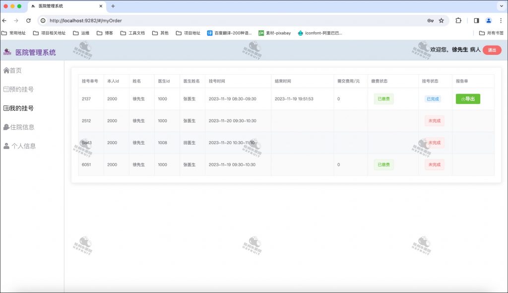Open a new browser tab with plus button

tap(113, 6)
